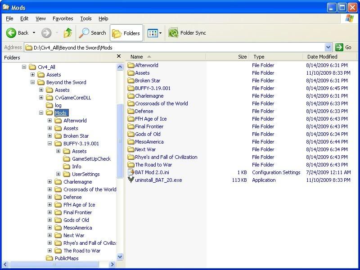Select Next War folder icon in file list
This screenshot has height=270, width=360.
[x=131, y=149]
